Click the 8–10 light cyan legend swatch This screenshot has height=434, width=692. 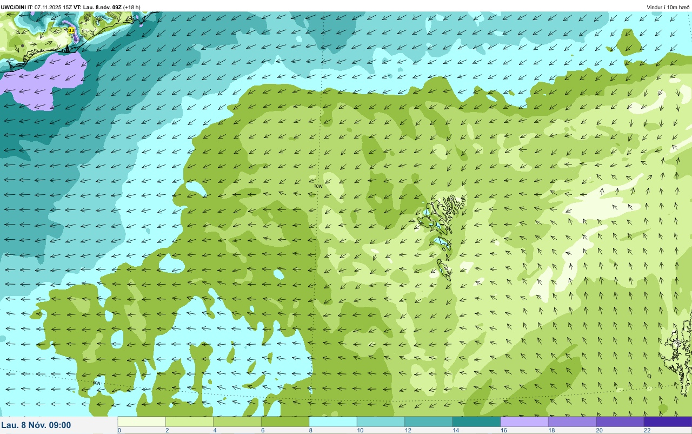pyautogui.click(x=333, y=422)
